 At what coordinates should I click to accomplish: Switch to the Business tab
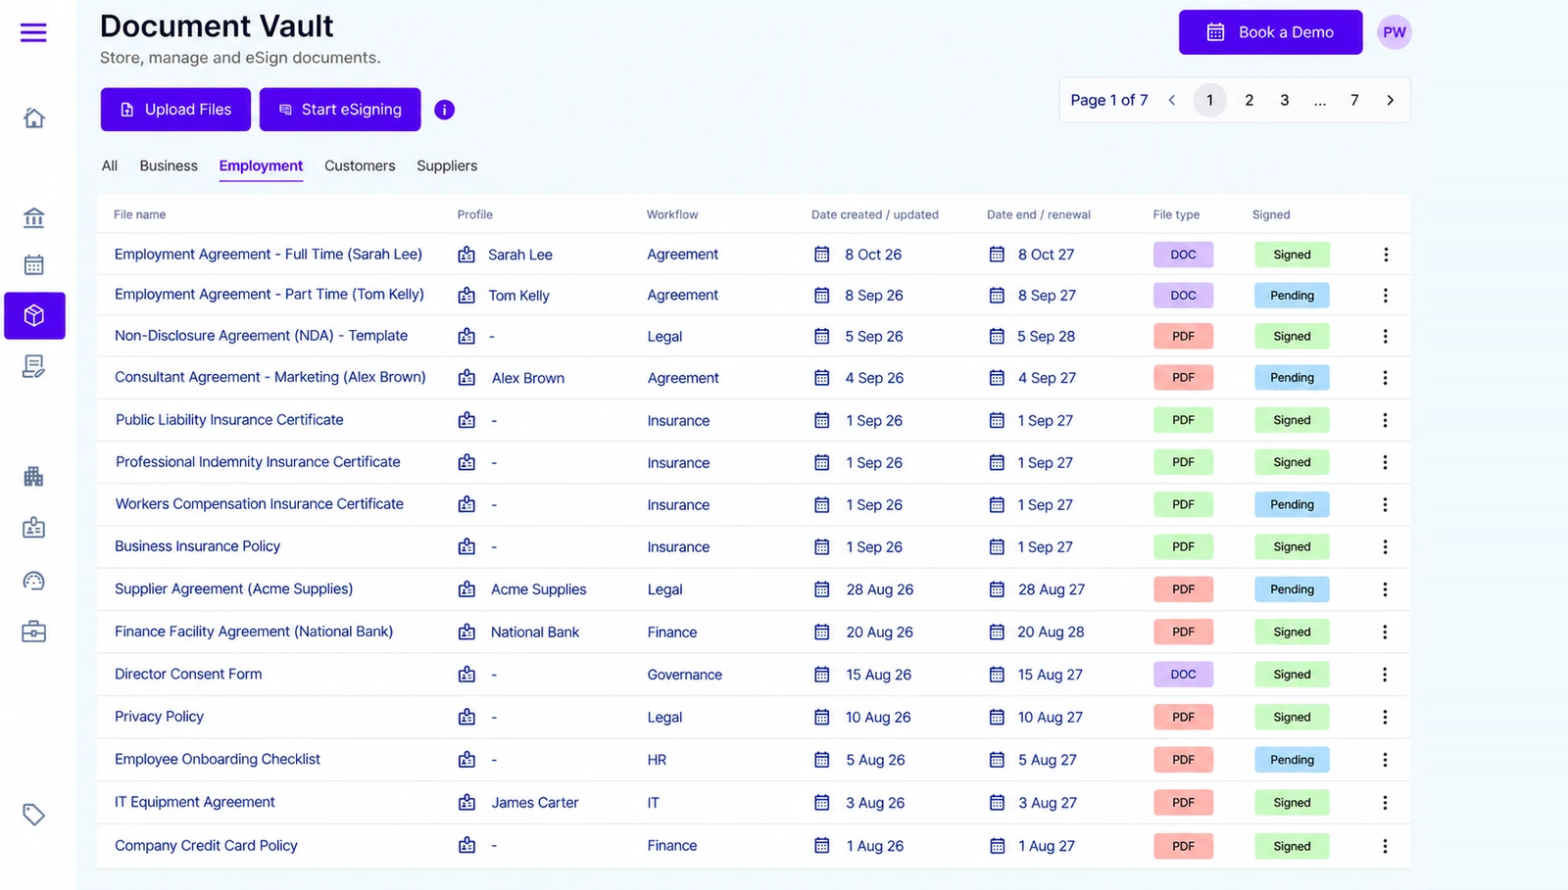[169, 165]
